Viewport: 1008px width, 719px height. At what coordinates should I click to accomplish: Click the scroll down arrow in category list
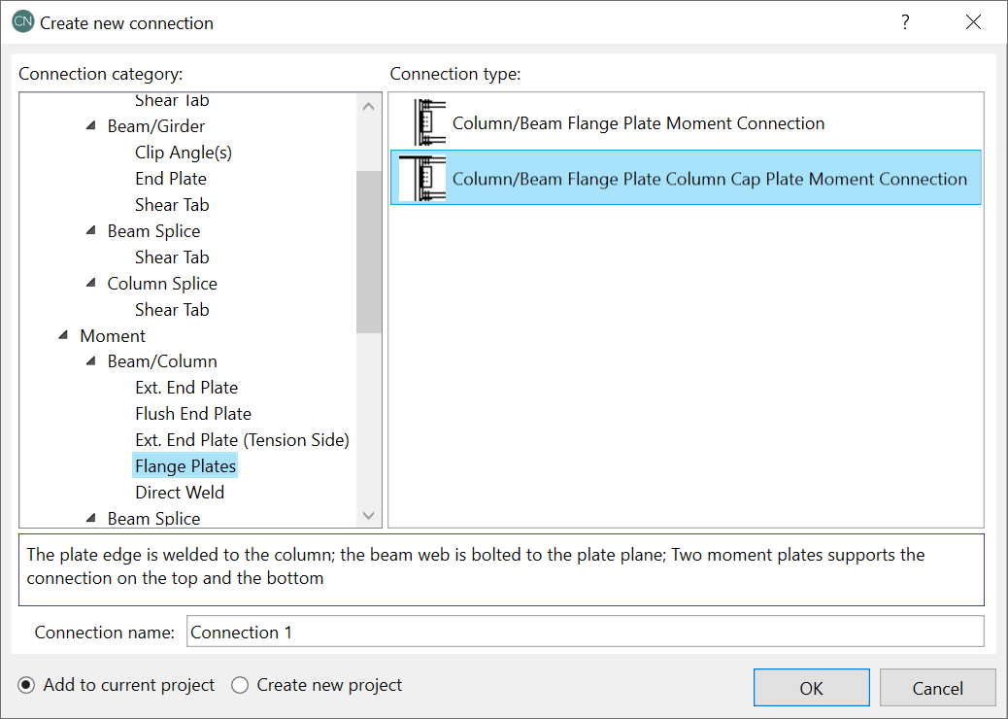pos(369,515)
